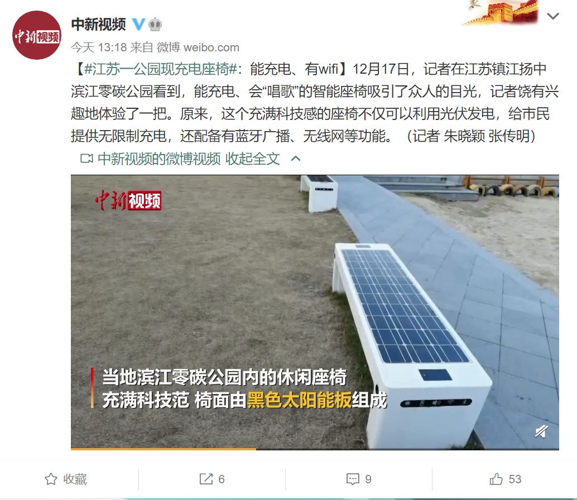
Task: Click the 今天 13:18 post timestamp
Action: pyautogui.click(x=99, y=47)
